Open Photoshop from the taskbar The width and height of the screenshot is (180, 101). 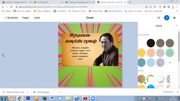coord(28,98)
